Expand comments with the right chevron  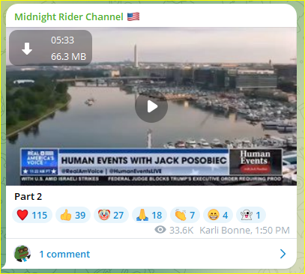click(x=283, y=254)
